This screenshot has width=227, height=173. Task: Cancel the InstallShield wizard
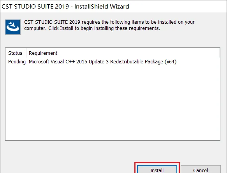[201, 170]
